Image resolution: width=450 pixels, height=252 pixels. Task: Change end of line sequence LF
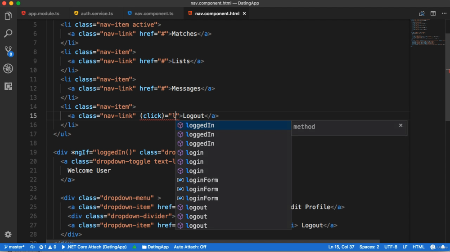pos(405,247)
